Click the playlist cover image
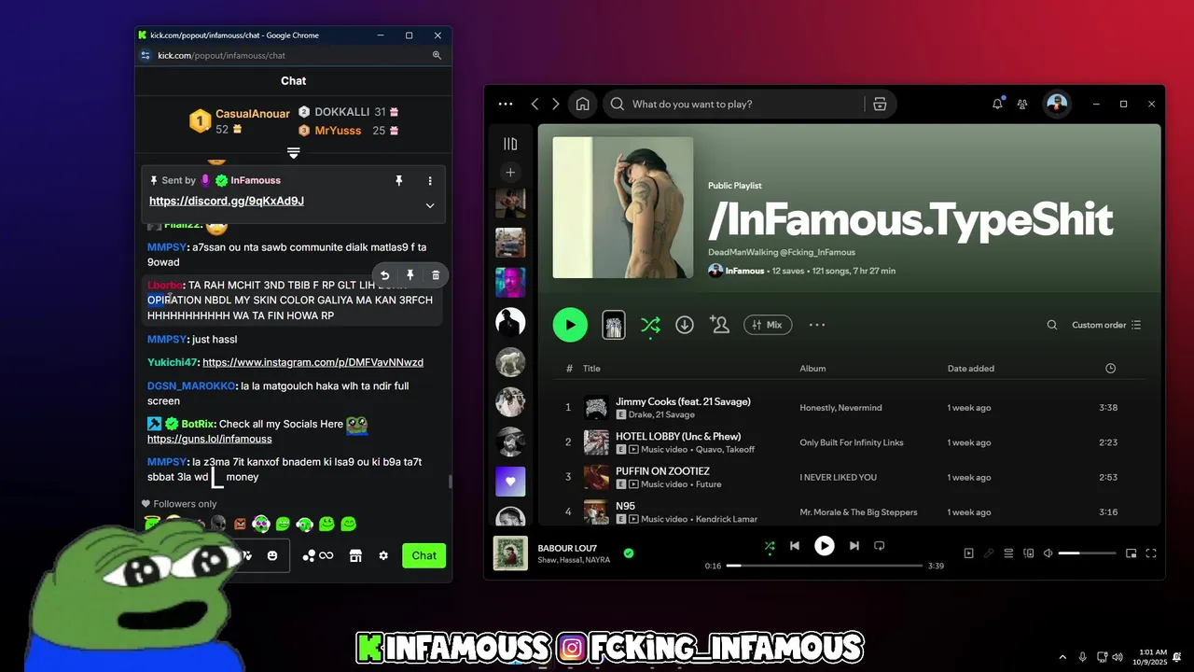The height and width of the screenshot is (672, 1194). point(623,207)
